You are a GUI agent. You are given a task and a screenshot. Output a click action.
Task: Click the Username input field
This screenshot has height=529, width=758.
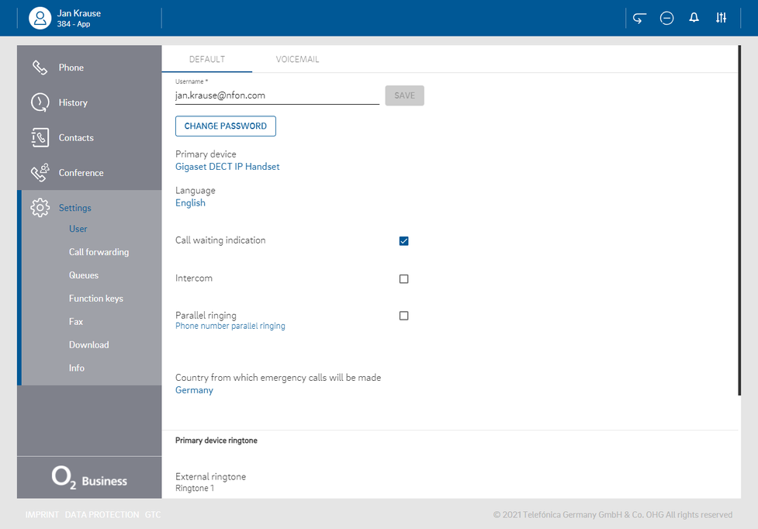coord(277,95)
